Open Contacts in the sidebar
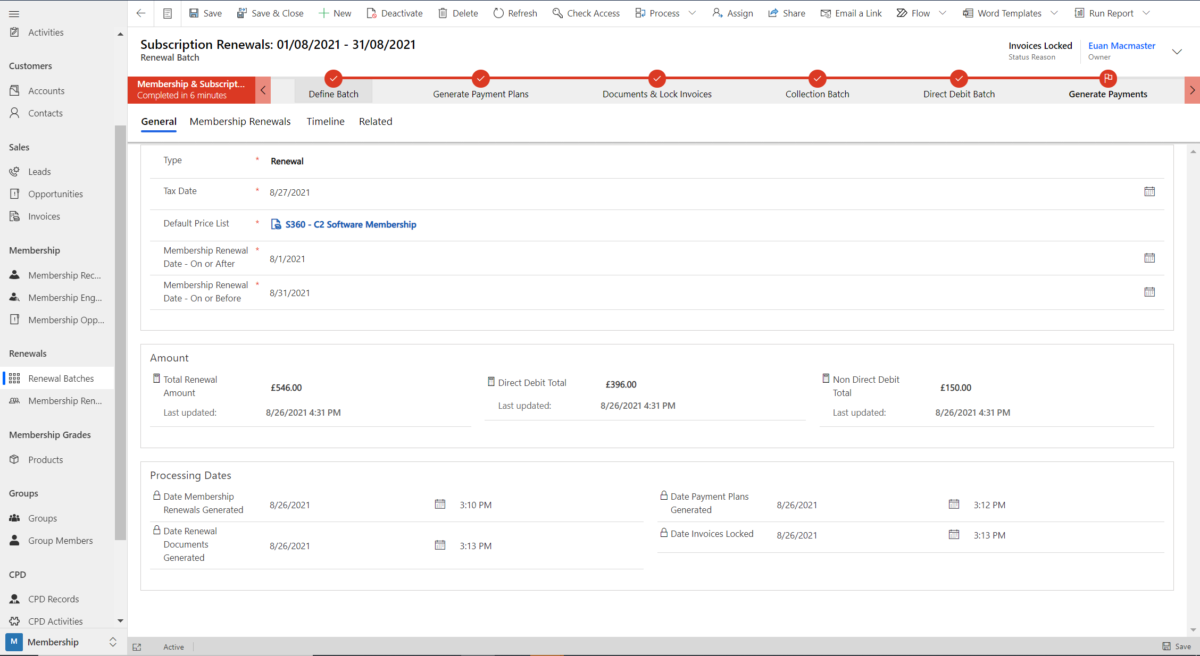1200x656 pixels. coord(57,113)
